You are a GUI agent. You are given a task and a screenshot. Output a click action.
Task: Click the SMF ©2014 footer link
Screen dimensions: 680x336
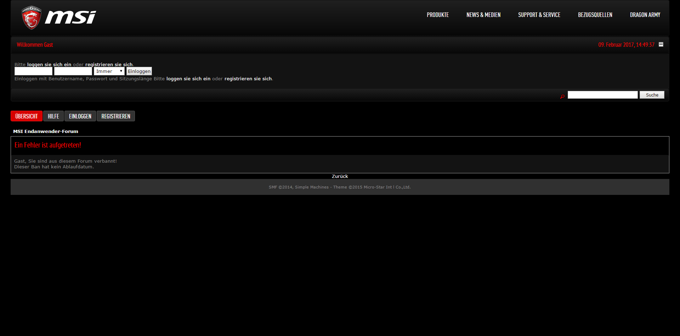(280, 187)
